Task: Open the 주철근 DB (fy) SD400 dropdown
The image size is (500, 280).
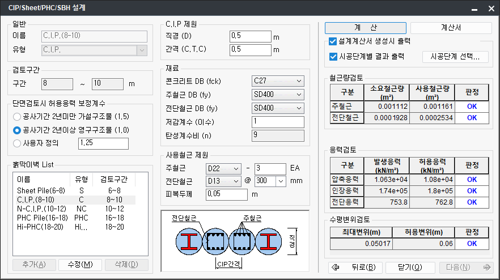Action: 278,94
